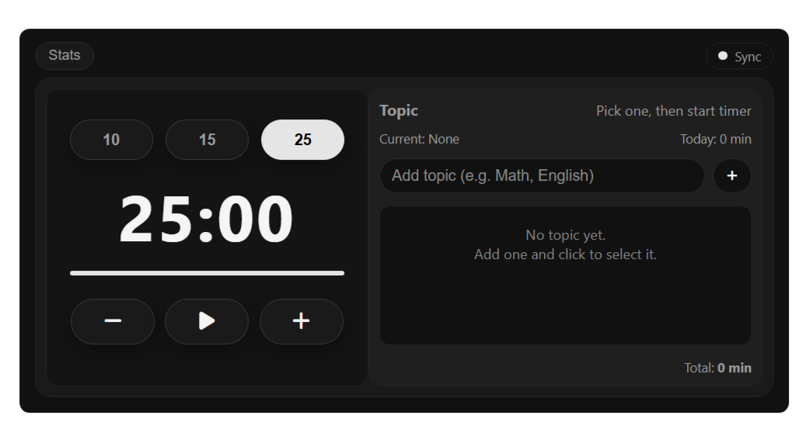The image size is (806, 436).
Task: Click the Pick one, then start timer hint
Action: [x=673, y=111]
